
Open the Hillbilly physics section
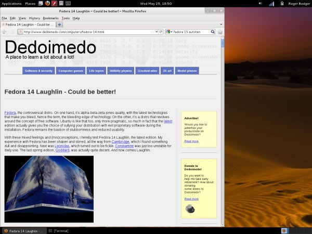(121, 71)
